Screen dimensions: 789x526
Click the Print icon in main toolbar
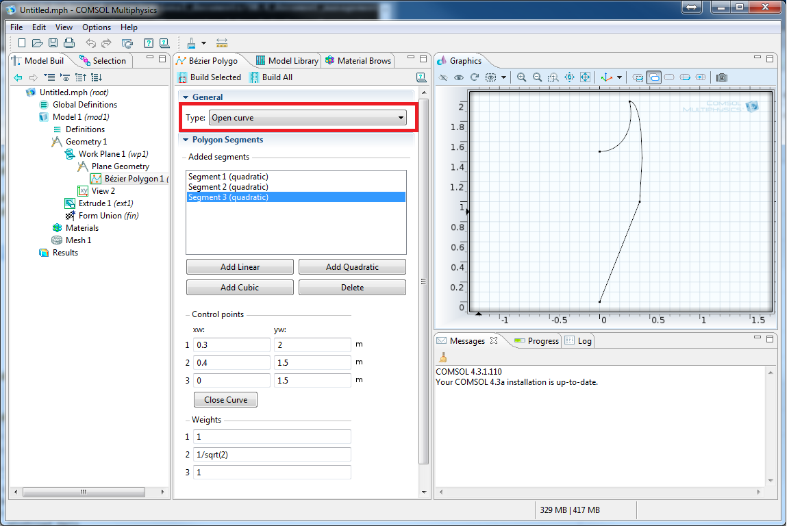point(68,43)
